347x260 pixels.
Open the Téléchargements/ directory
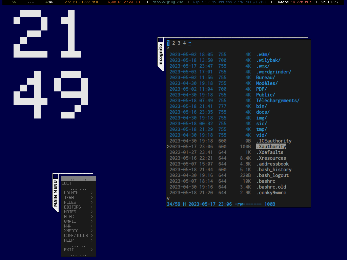tap(278, 101)
